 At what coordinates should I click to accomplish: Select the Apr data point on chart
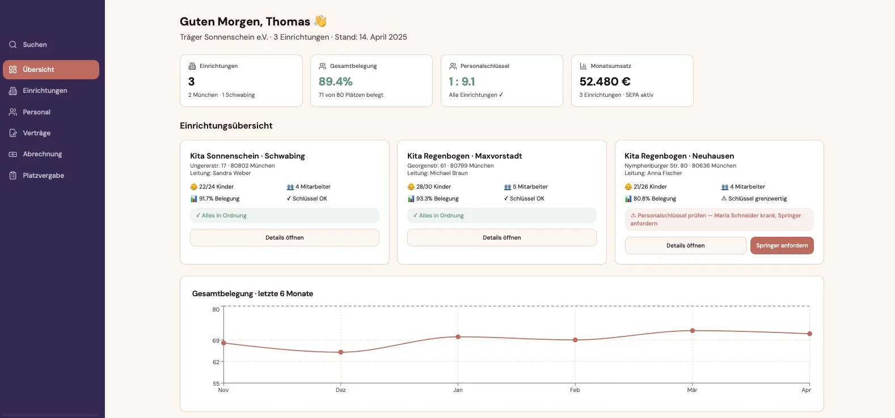[810, 334]
